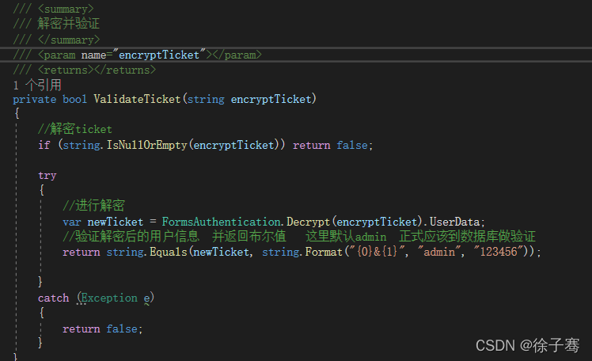Click 'IsNullOrEmpty' in the if statement
The height and width of the screenshot is (361, 592).
(147, 145)
